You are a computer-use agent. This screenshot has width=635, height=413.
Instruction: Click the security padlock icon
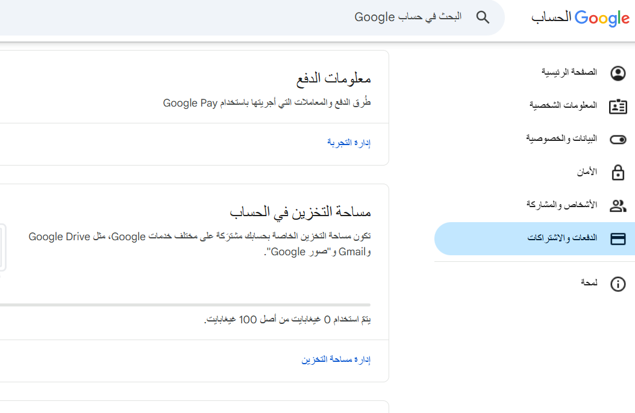[618, 172]
